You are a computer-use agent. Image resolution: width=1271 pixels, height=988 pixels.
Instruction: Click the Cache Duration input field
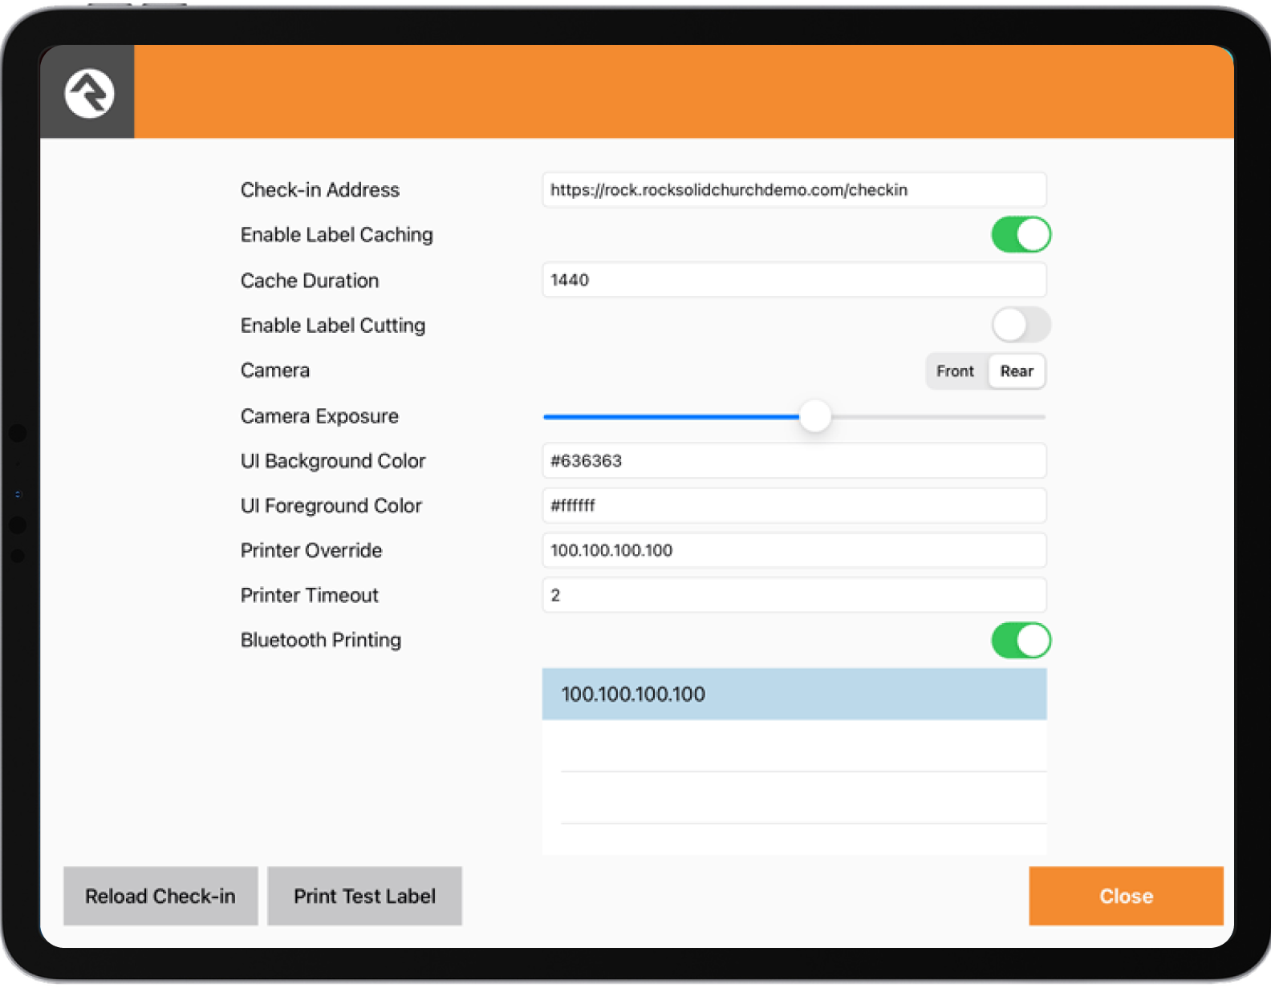(x=794, y=280)
